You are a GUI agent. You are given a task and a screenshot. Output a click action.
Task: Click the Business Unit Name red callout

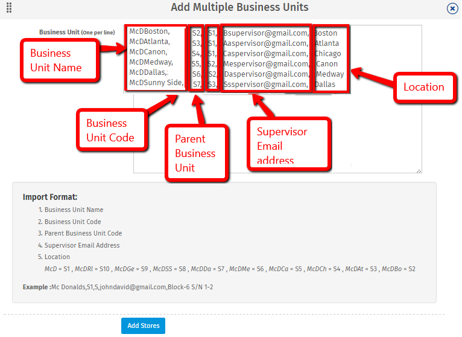(x=60, y=60)
